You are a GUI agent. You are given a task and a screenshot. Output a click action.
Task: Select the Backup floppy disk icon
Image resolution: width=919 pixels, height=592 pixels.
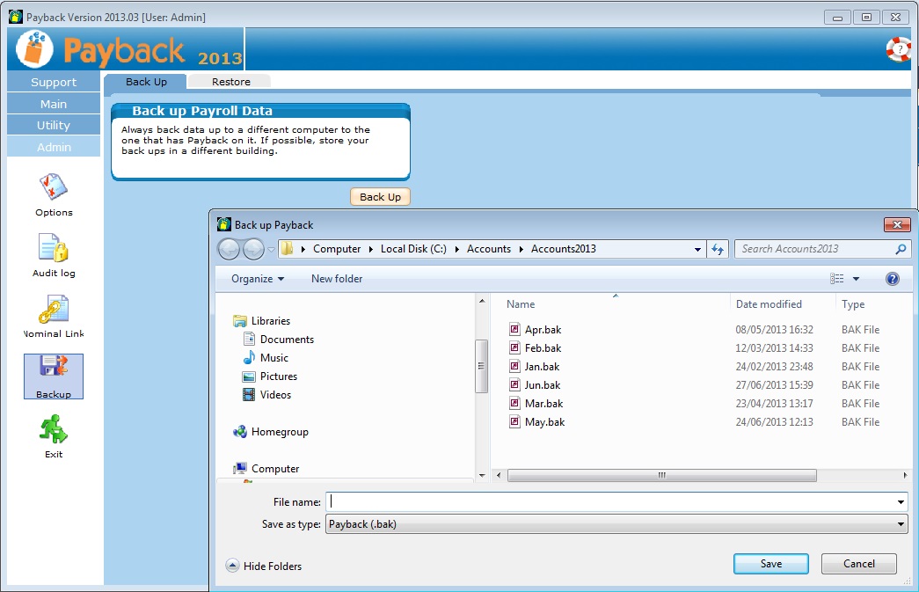[54, 371]
